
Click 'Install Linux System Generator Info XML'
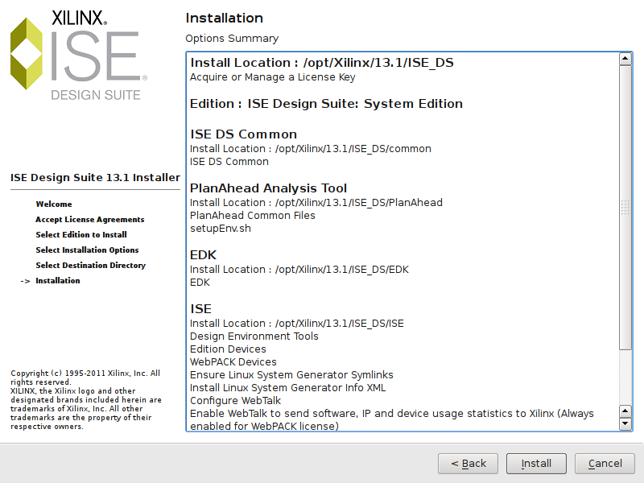coord(288,388)
